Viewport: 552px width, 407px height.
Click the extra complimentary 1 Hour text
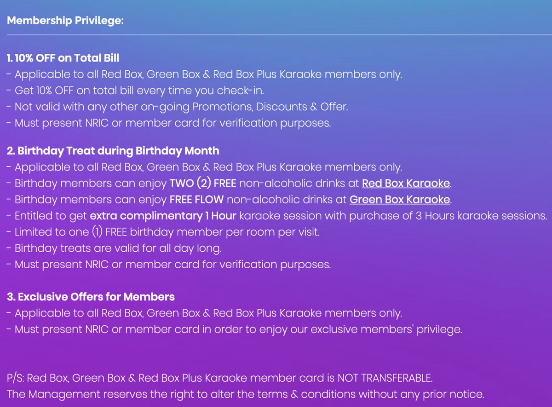163,216
